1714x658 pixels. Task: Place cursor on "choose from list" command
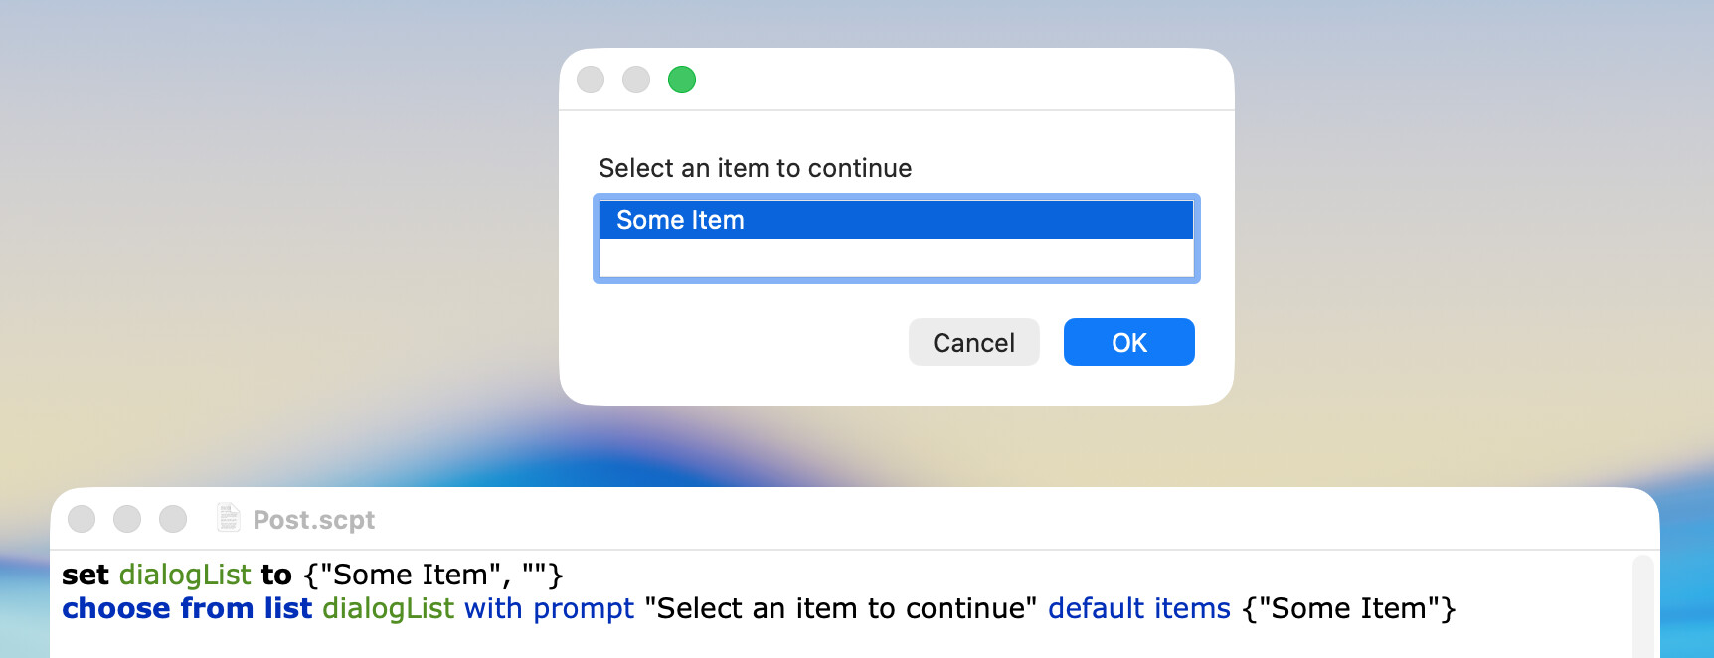click(187, 608)
